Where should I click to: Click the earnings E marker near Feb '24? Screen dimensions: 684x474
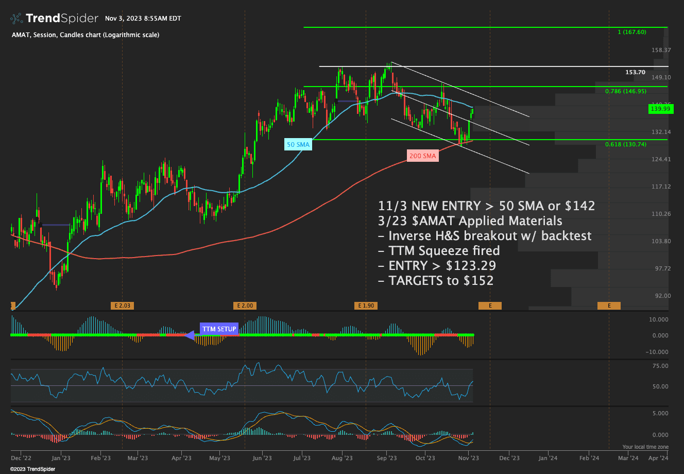click(x=609, y=306)
